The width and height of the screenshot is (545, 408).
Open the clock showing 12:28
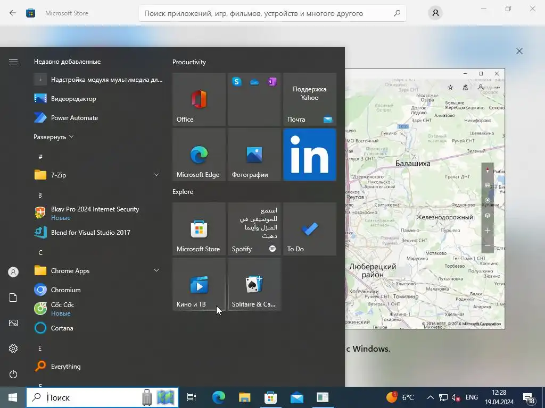coord(499,397)
